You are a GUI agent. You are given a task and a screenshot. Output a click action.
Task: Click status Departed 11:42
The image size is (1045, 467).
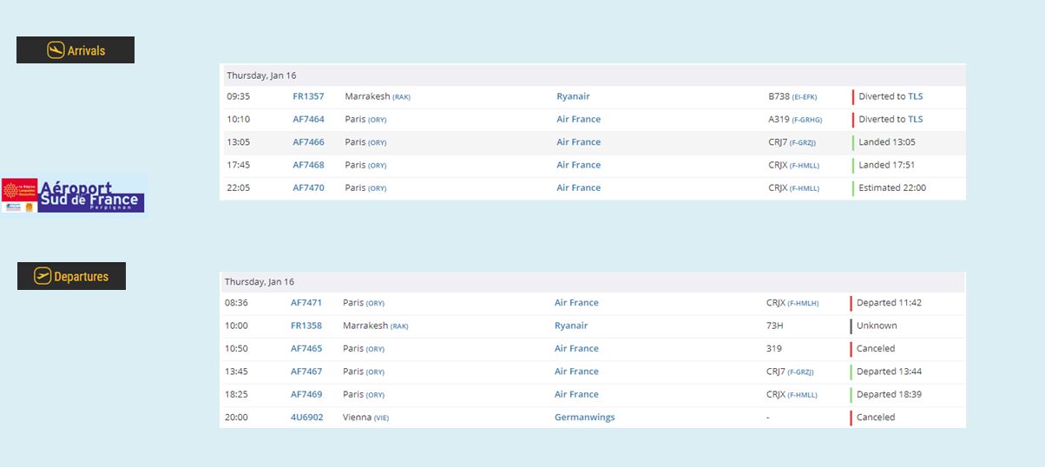click(x=889, y=303)
